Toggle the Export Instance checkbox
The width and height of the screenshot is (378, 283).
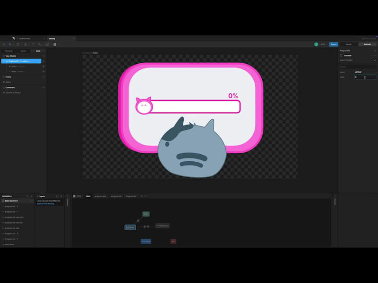(375, 60)
